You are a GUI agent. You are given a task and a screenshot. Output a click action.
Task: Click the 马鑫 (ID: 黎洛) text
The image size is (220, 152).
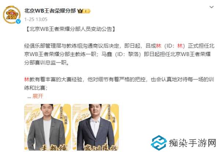pyautogui.click(x=121, y=54)
